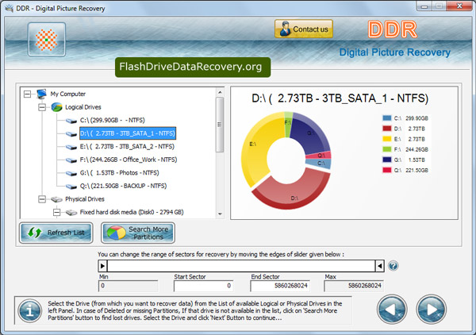Go back with the left arrow button
Screen dimensions: 476x335
click(x=392, y=309)
